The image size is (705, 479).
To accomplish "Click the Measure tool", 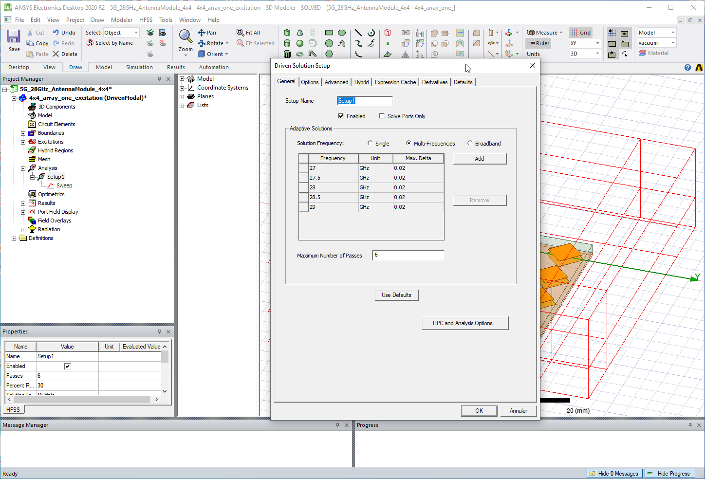I will pyautogui.click(x=545, y=33).
